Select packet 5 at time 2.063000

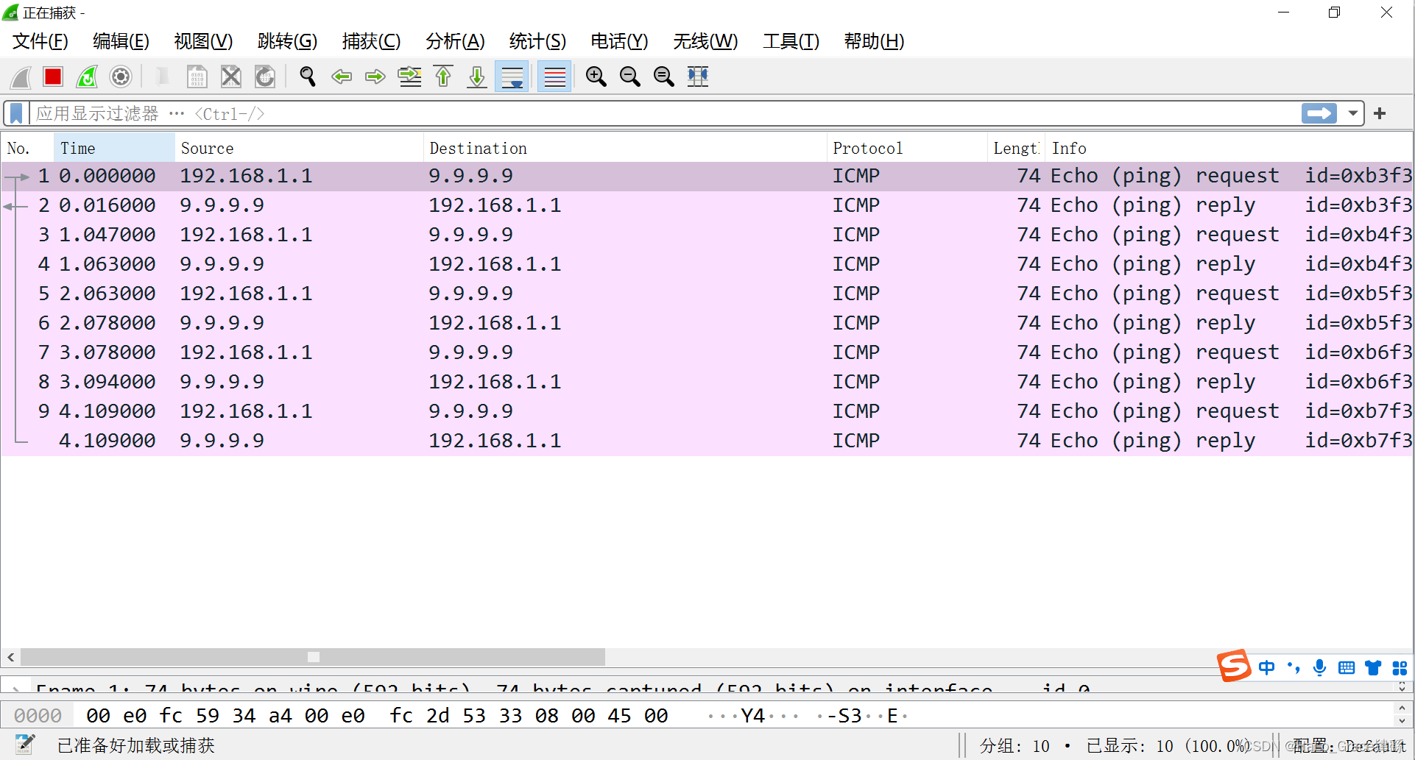pos(707,294)
